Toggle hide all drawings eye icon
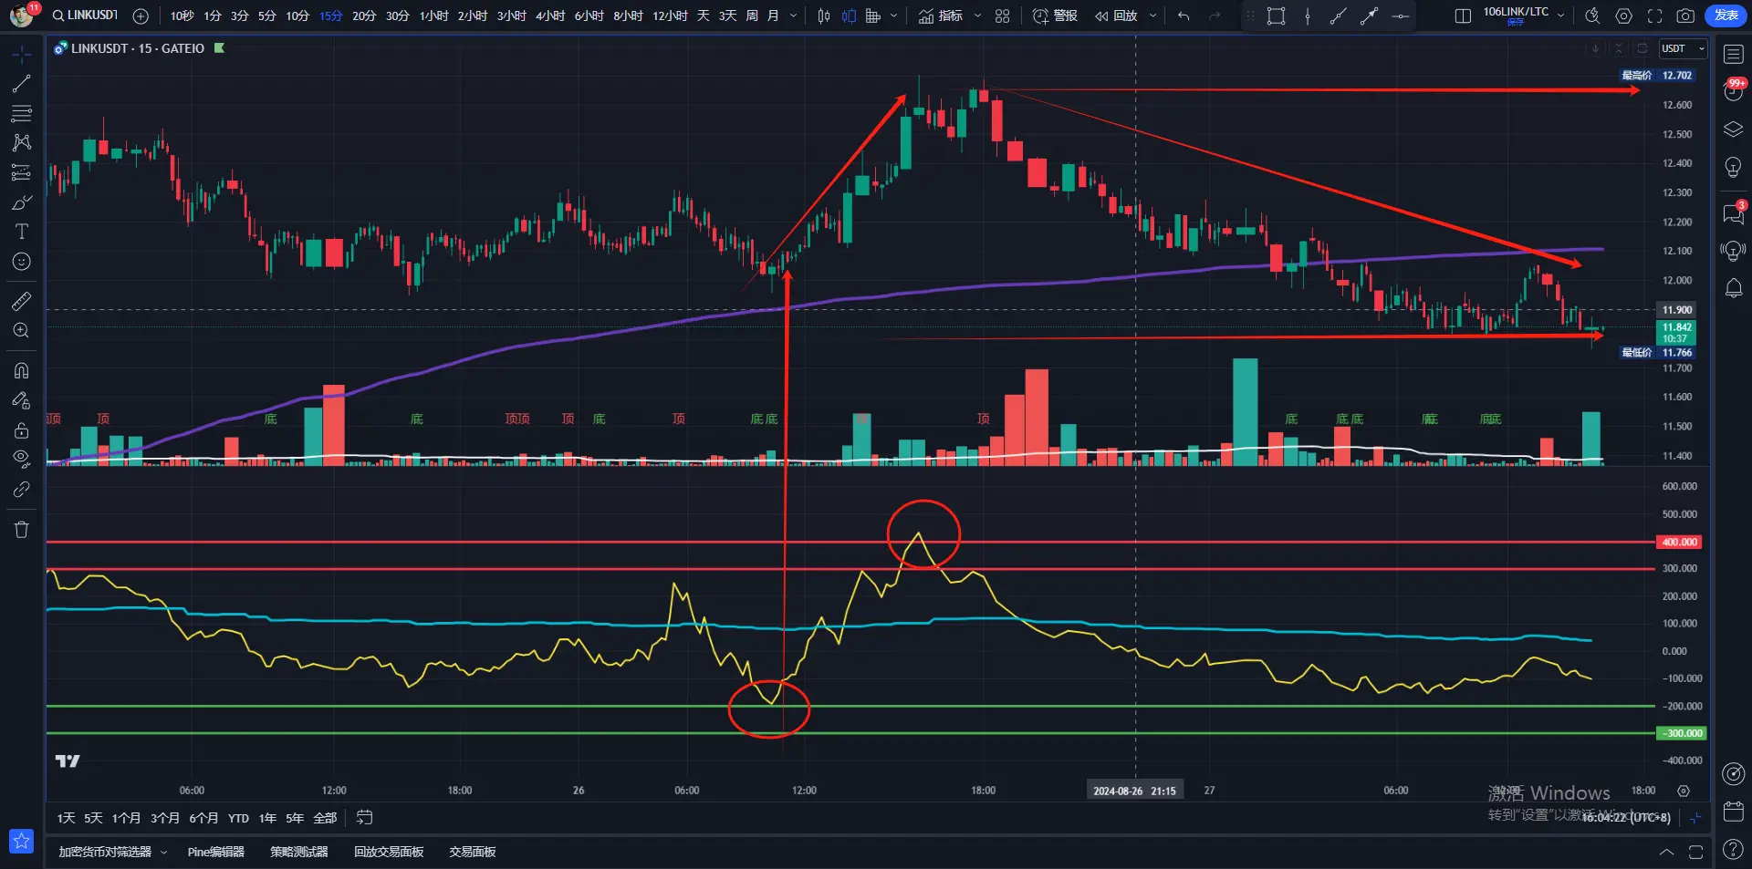Screen dimensions: 1752x869 point(21,459)
